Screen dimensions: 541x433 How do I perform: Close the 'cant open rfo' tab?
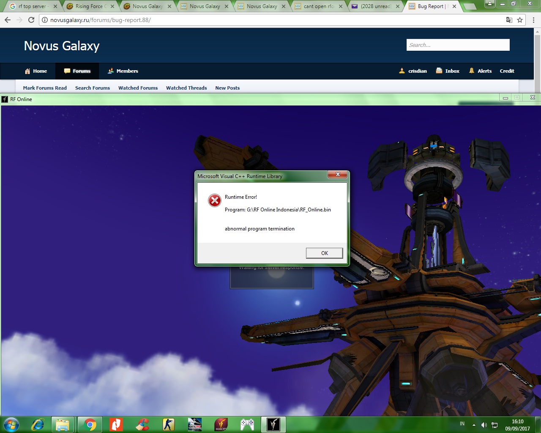pyautogui.click(x=341, y=6)
